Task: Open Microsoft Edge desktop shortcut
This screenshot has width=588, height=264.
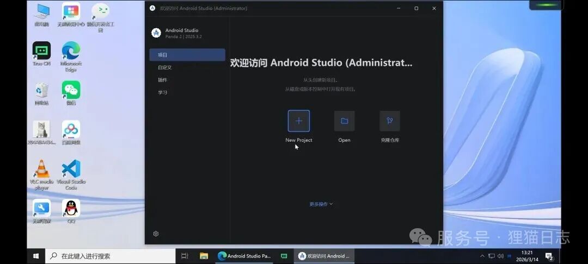Action: pyautogui.click(x=71, y=56)
